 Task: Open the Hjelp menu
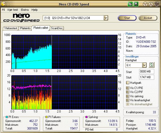pyautogui.click(x=34, y=10)
